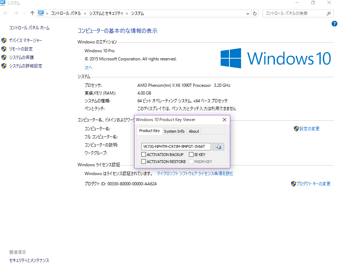Open the recent locations dropdown arrow
The image size is (338, 270).
pos(24,13)
